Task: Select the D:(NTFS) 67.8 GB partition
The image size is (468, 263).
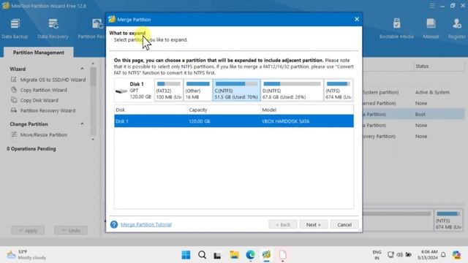Action: pos(292,90)
